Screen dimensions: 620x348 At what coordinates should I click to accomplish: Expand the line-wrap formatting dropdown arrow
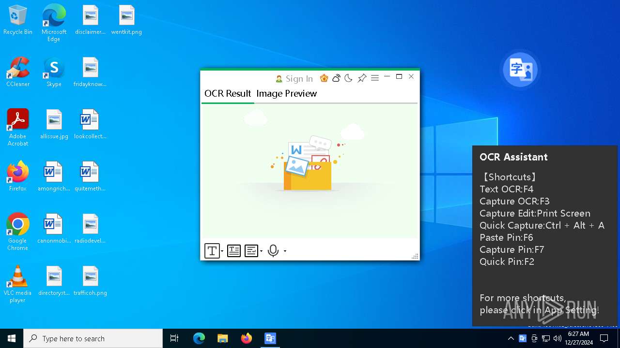[x=261, y=251]
